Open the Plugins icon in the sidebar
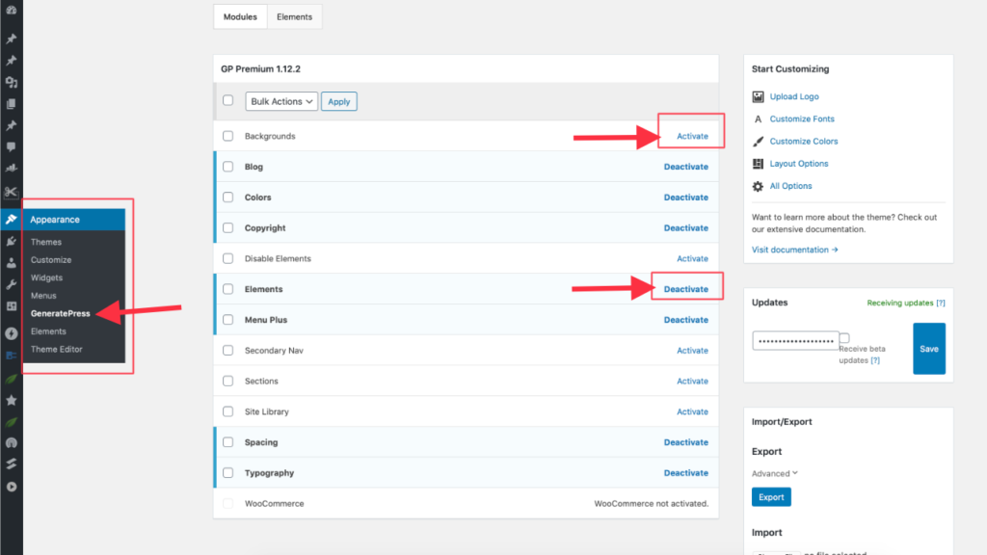This screenshot has width=987, height=555. pyautogui.click(x=12, y=242)
